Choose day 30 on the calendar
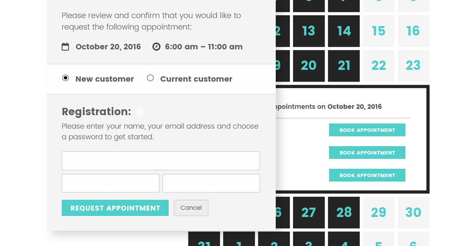476x246 pixels. (x=413, y=213)
